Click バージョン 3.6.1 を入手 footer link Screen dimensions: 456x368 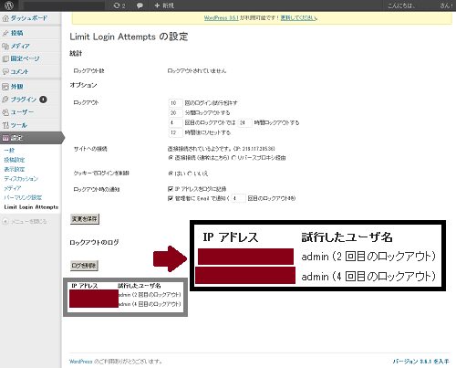click(420, 362)
